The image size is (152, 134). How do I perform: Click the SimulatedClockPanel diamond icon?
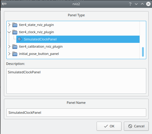pyautogui.click(x=19, y=39)
